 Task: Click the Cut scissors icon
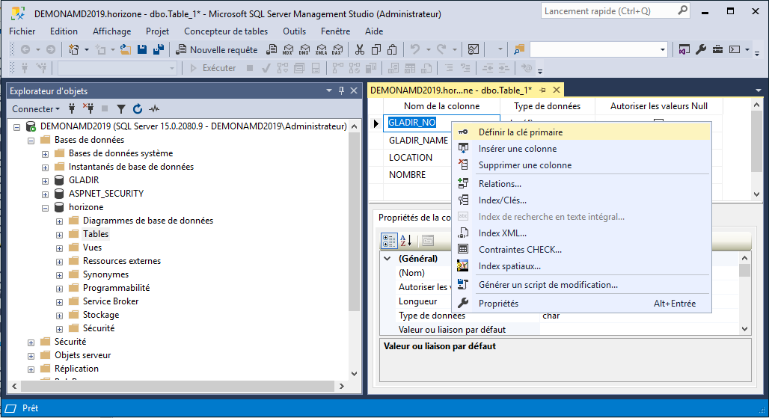(360, 50)
